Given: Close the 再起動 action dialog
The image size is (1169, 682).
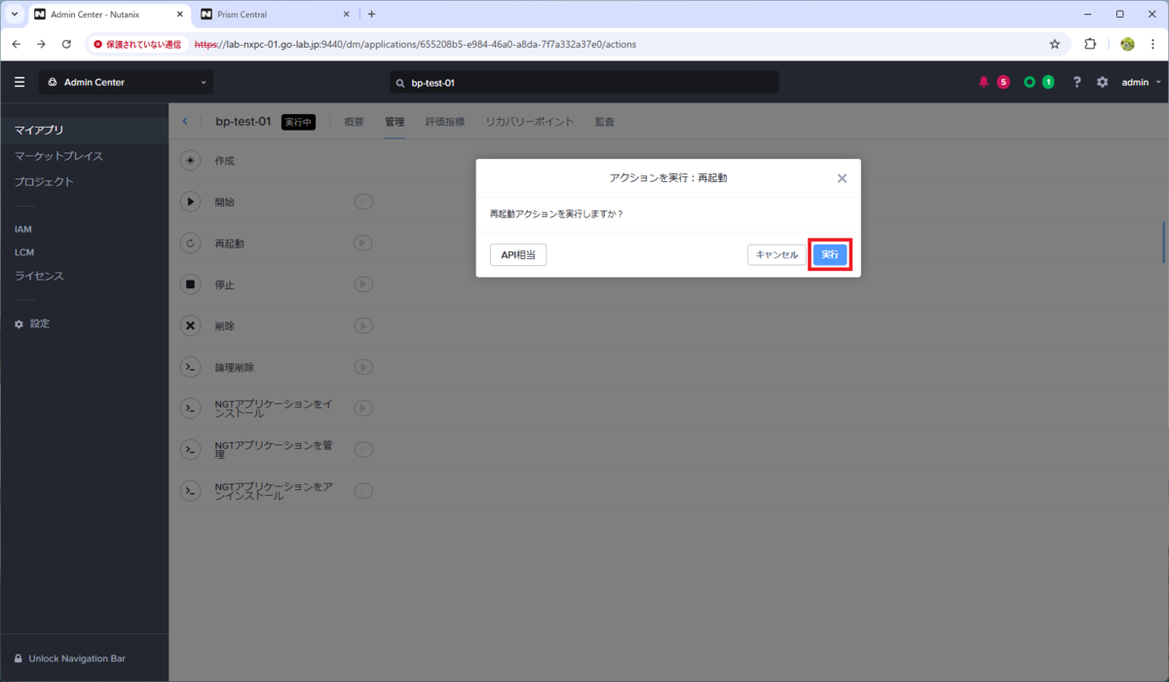Looking at the screenshot, I should pyautogui.click(x=842, y=178).
